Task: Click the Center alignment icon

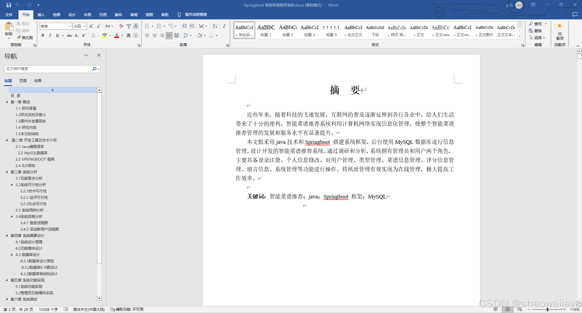Action: tap(154, 35)
